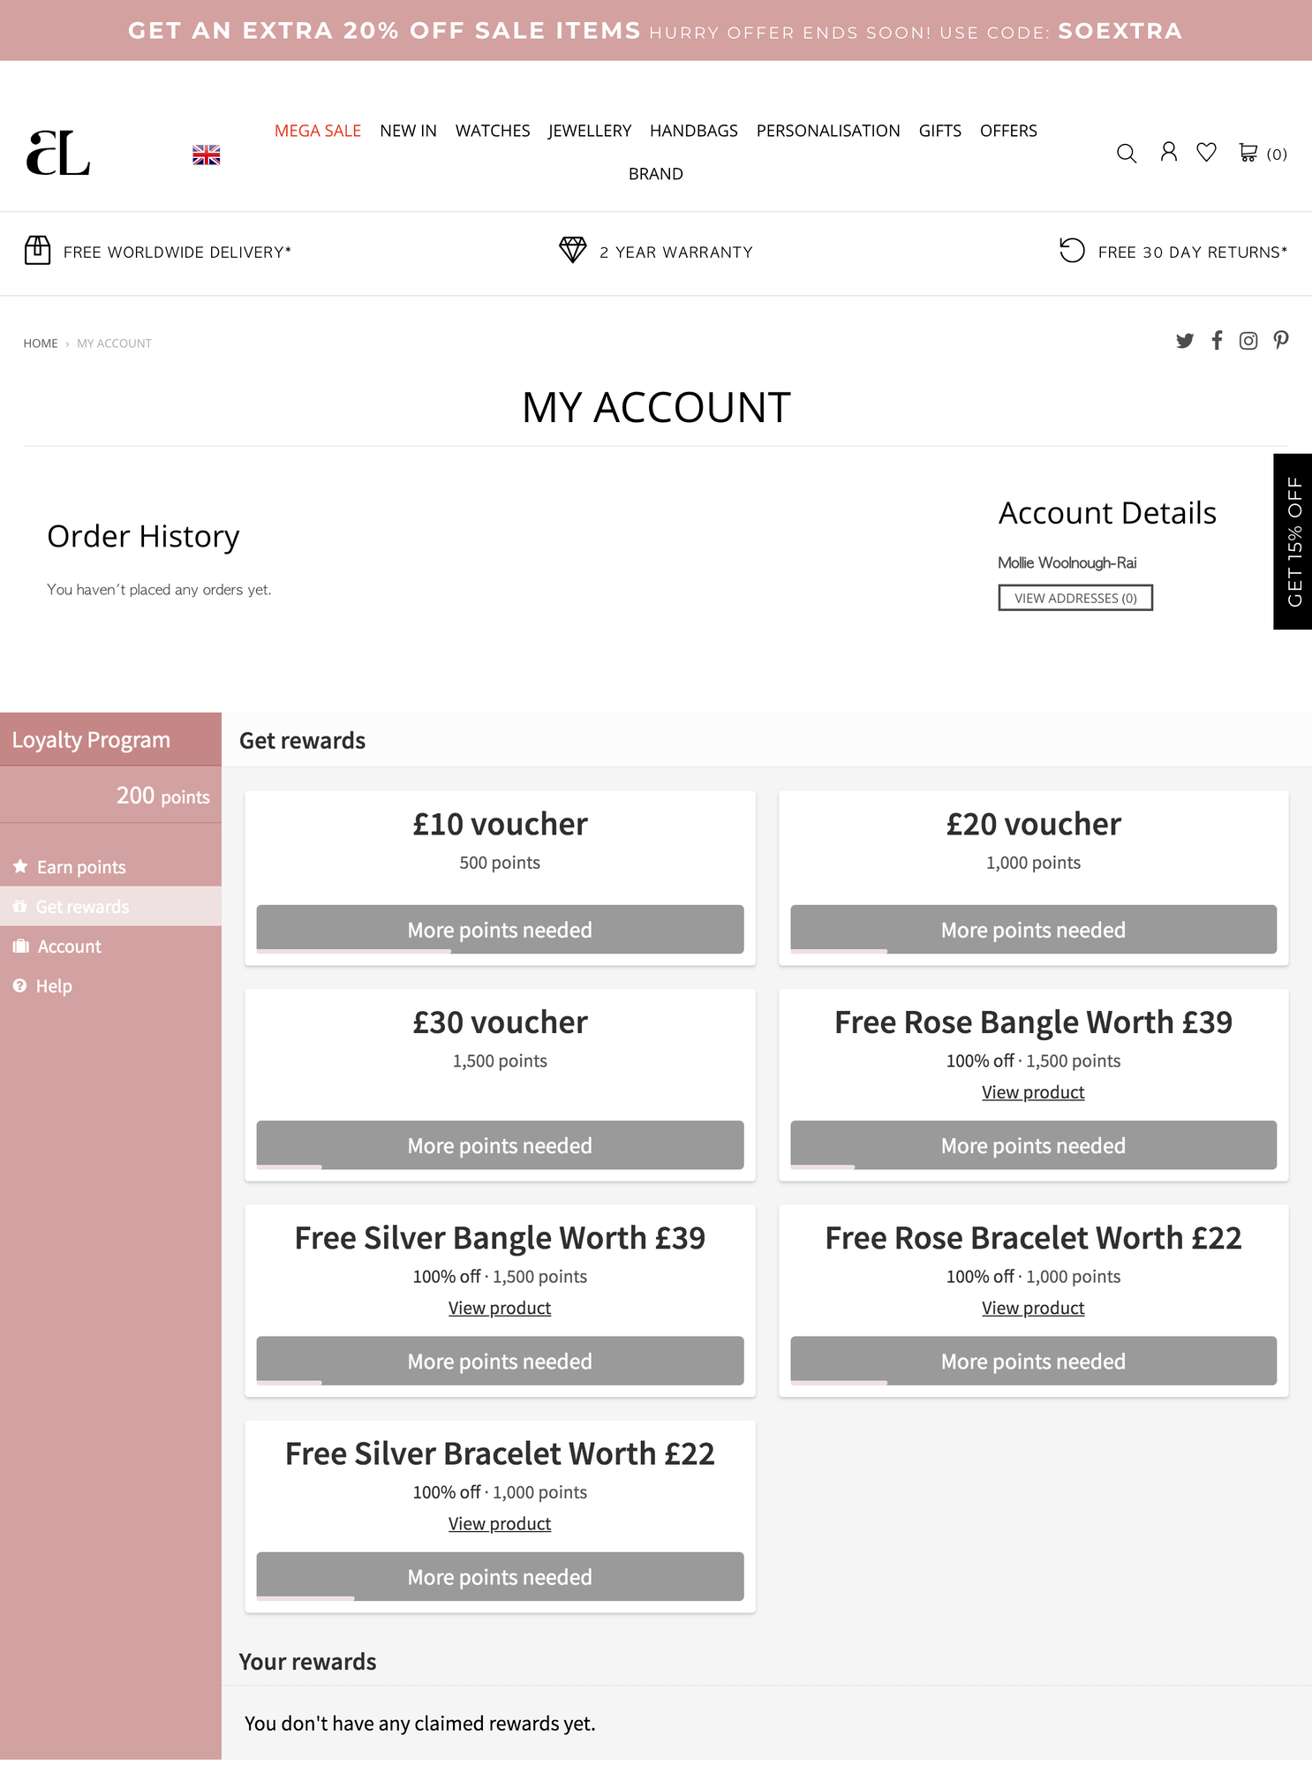
Task: Expand the GIFTS navigation menu
Action: coord(939,130)
